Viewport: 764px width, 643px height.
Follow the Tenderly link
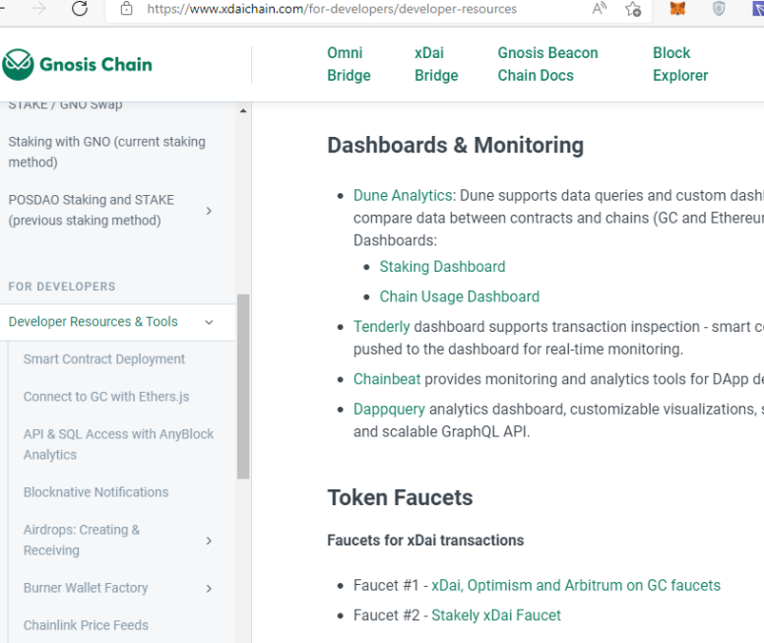tap(382, 327)
